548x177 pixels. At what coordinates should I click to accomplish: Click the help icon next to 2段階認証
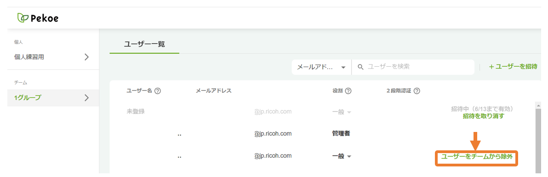[417, 91]
